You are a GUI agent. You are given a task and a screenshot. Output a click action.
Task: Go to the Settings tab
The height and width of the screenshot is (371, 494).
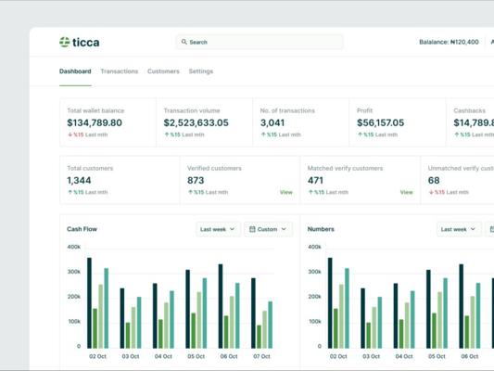pyautogui.click(x=201, y=71)
